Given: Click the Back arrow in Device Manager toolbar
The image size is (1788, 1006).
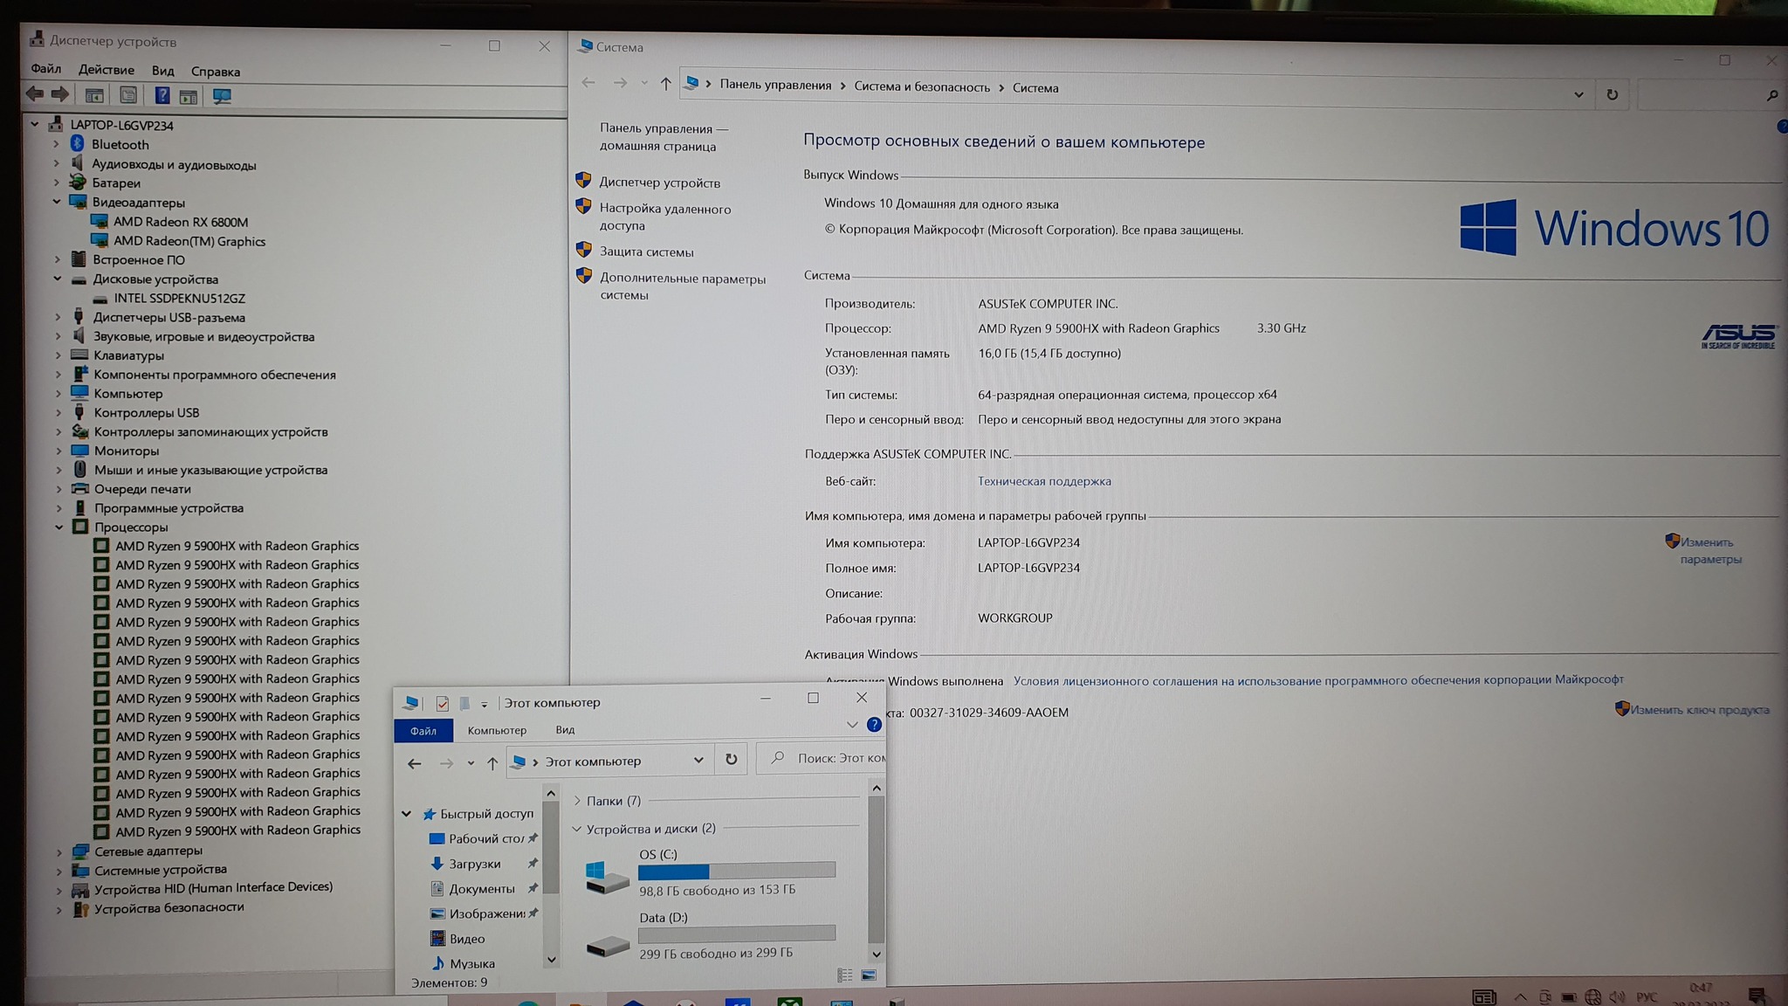Looking at the screenshot, I should (35, 94).
